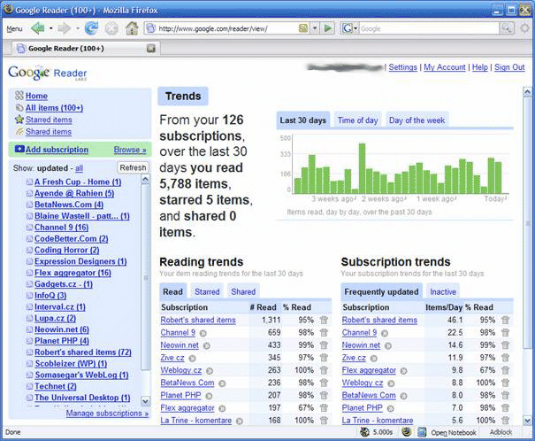This screenshot has width=535, height=441.
Task: Click the trash icon for Flex aggregator subscription trends row
Action: [505, 370]
